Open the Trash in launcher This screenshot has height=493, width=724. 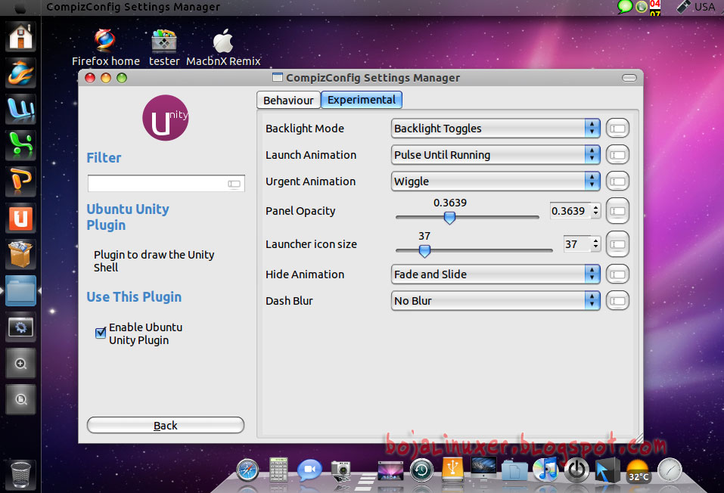(20, 474)
